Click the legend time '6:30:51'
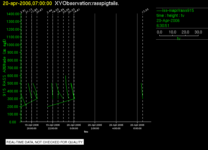Viewport: 208px width, 150px height. [163, 26]
